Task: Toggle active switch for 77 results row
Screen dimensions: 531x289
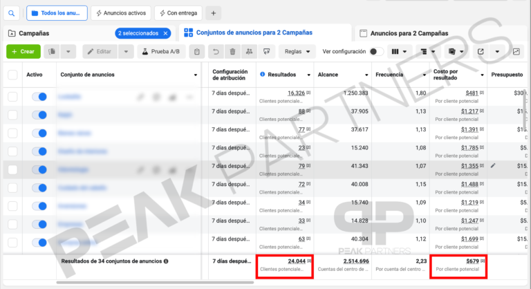Action: (x=39, y=133)
